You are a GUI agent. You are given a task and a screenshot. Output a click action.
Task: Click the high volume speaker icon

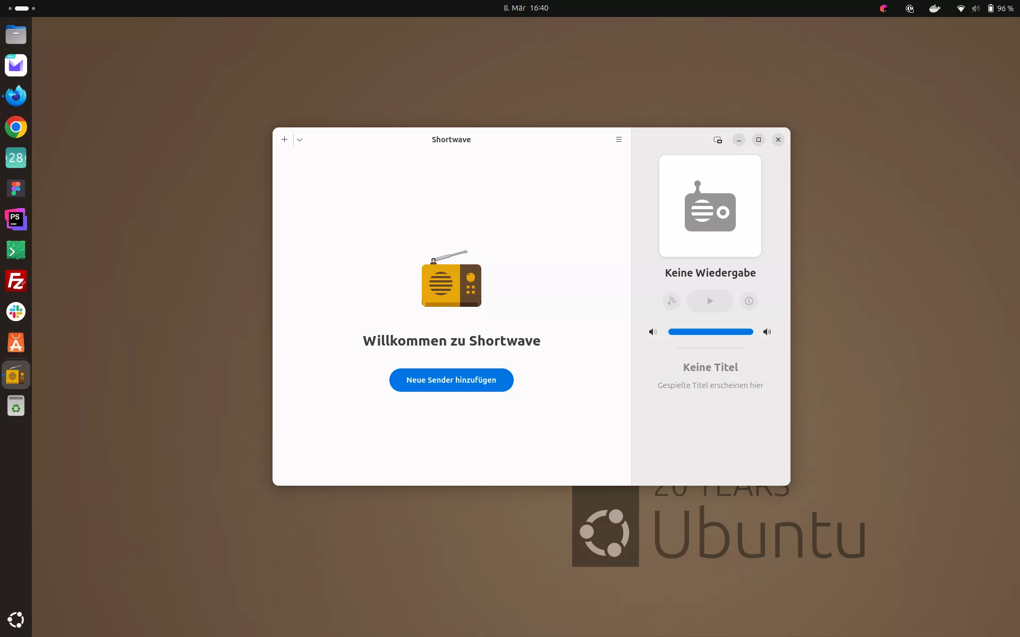coord(767,332)
